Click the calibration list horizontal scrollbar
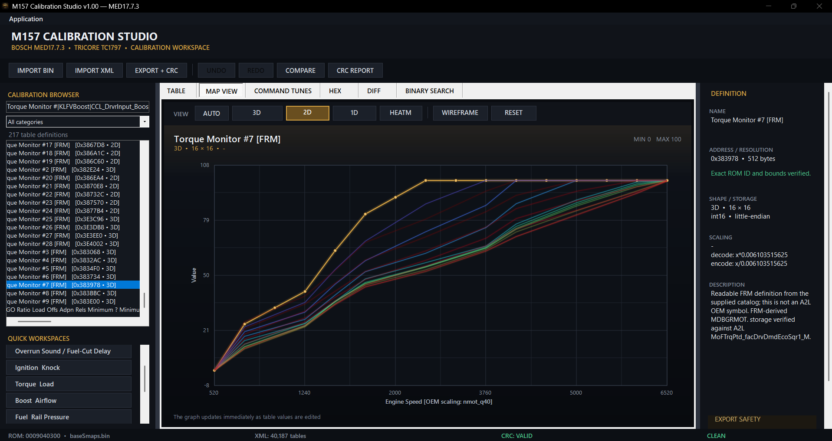 point(34,321)
